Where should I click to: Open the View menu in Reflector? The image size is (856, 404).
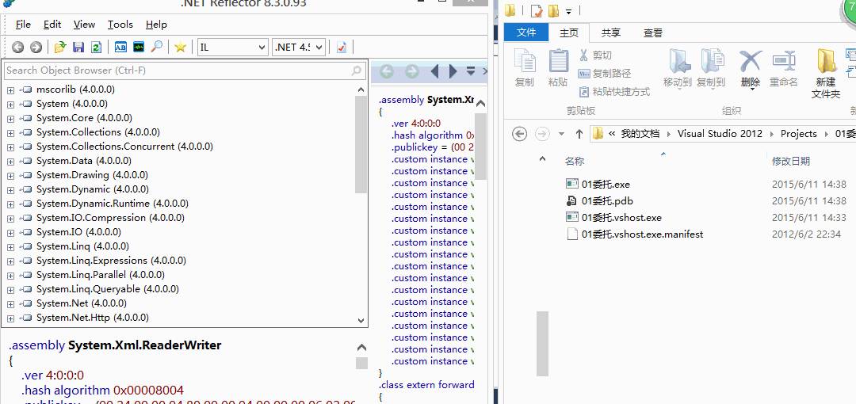click(x=84, y=25)
